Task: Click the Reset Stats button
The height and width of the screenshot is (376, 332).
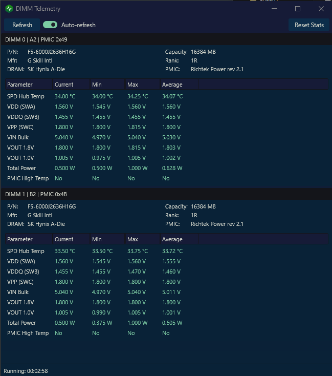Action: [309, 25]
